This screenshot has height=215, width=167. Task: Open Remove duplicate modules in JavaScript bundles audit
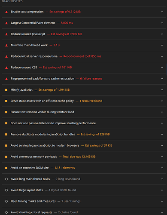(84, 135)
